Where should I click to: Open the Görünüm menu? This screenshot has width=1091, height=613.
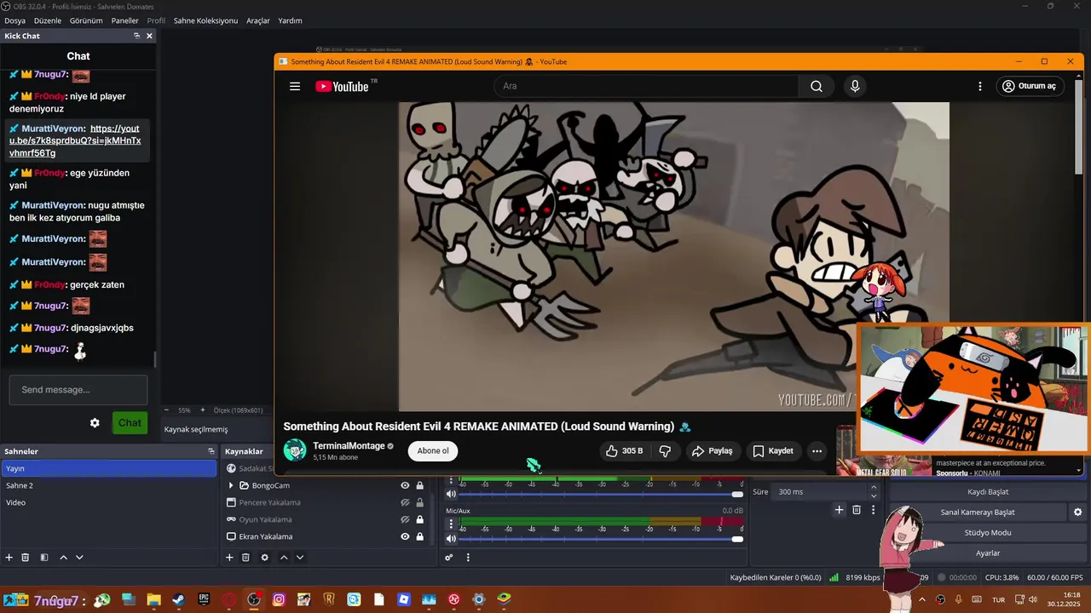click(x=86, y=20)
